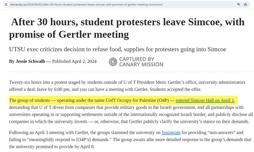Follow the Instagram hyperlink
This screenshot has height=152, width=254.
(x=171, y=132)
